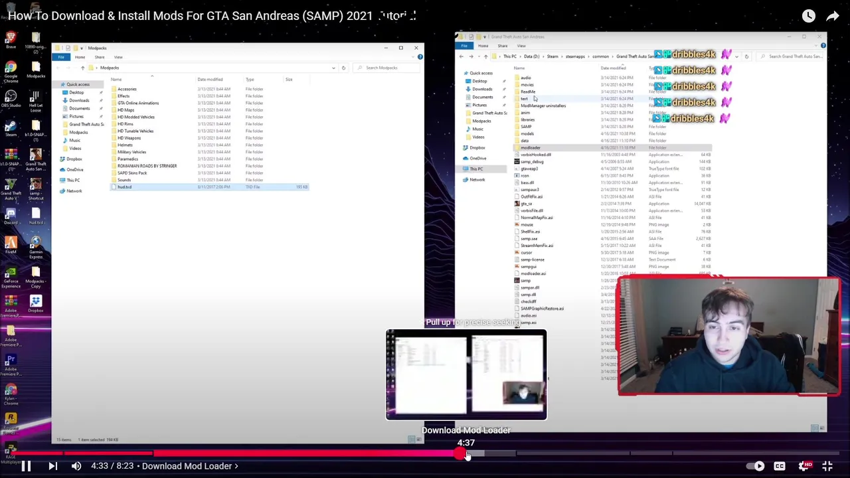Sort by Size column in Modpacks window

pos(289,80)
